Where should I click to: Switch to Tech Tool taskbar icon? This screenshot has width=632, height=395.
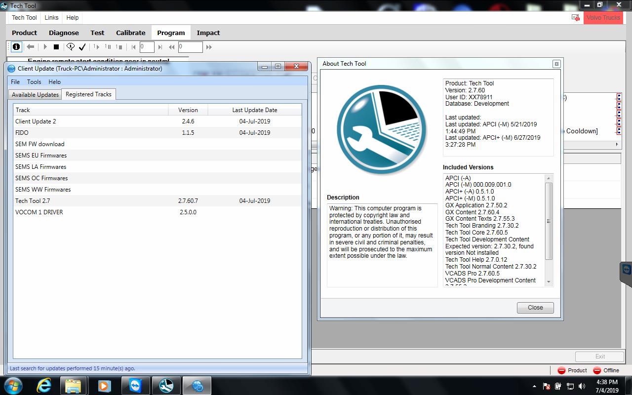166,385
